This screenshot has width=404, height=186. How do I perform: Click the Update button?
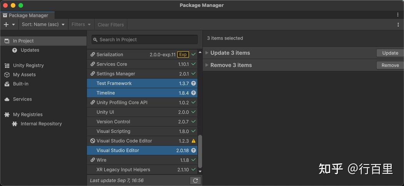tap(390, 53)
